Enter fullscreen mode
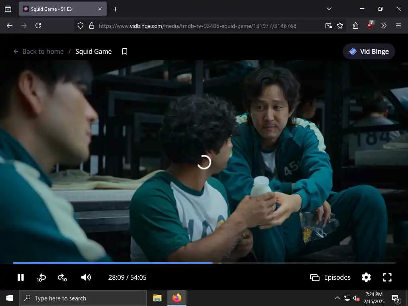 pyautogui.click(x=387, y=277)
